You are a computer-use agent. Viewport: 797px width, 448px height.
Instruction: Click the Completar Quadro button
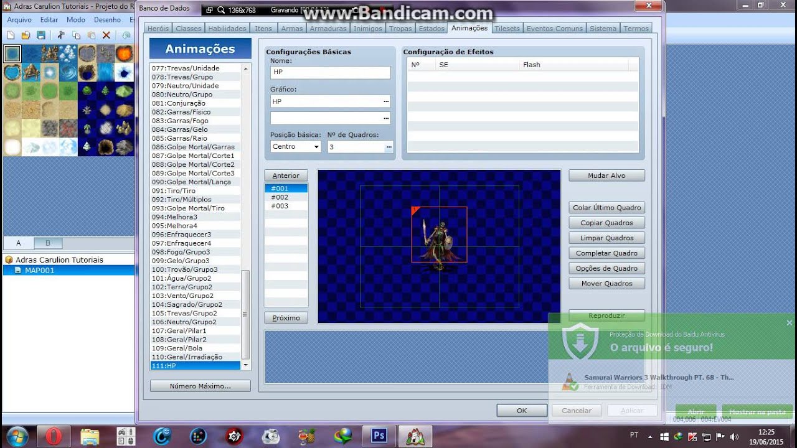click(x=606, y=253)
